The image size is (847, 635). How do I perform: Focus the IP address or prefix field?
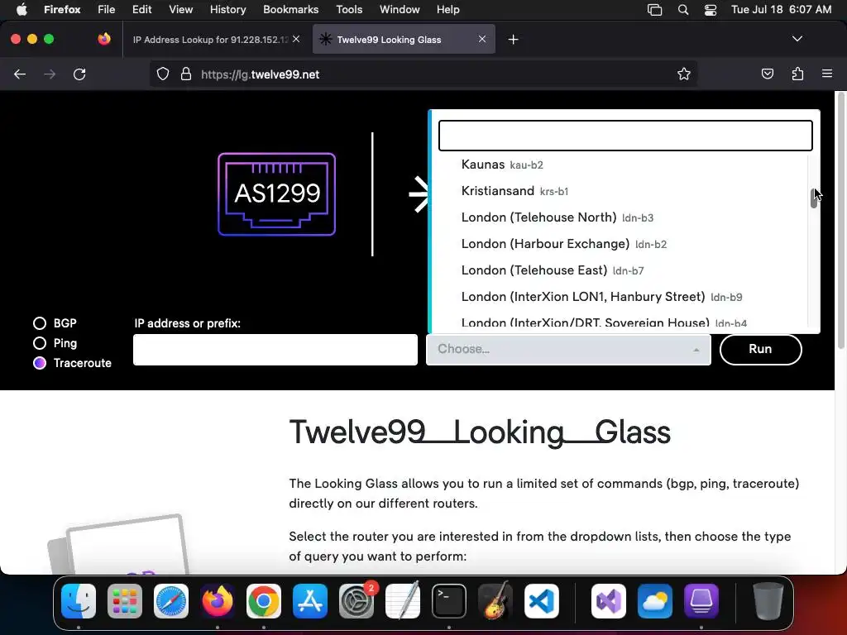pos(275,350)
